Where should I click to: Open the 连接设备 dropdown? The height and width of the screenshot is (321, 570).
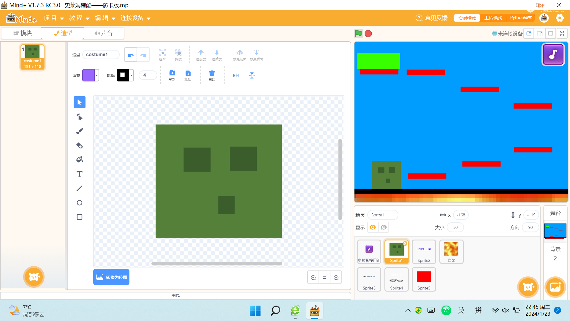[x=135, y=18]
